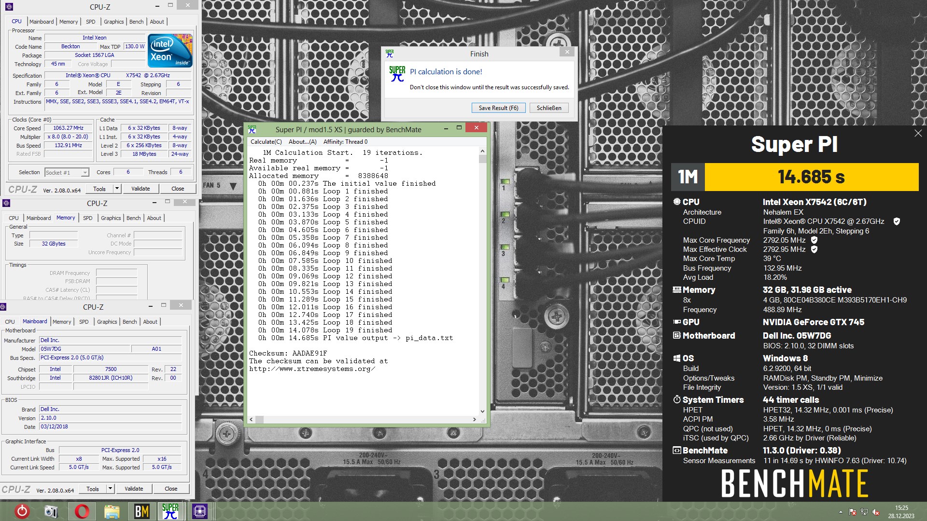Open the camera screenshot taskbar icon

51,511
